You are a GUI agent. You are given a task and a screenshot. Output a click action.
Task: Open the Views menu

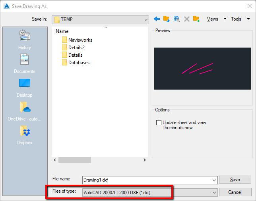pyautogui.click(x=212, y=19)
